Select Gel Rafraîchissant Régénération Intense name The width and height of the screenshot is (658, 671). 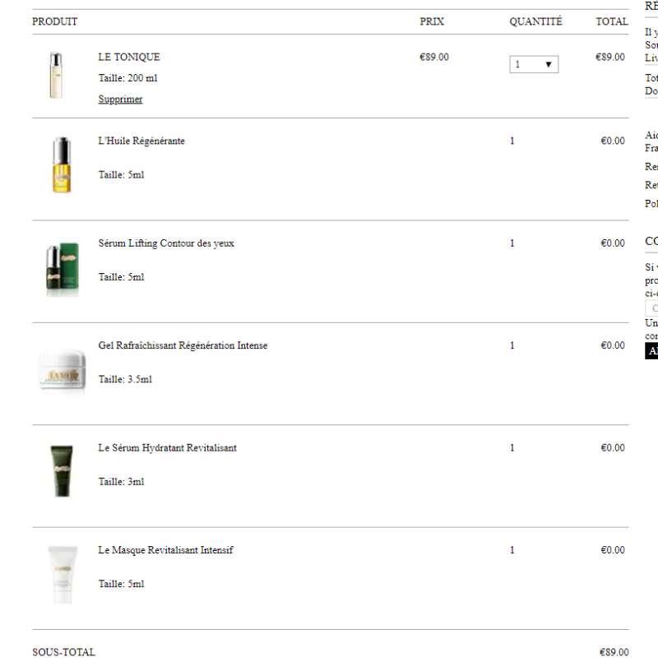pos(183,345)
